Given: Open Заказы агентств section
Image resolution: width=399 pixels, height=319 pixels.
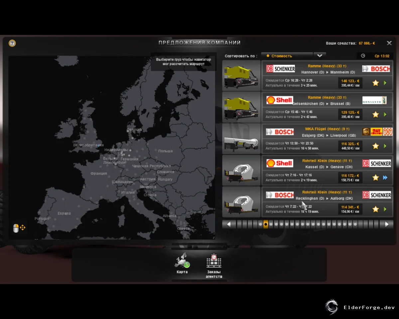Looking at the screenshot, I should [x=214, y=266].
